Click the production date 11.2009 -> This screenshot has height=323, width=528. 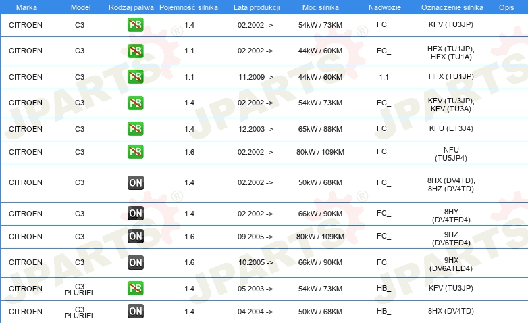(256, 77)
